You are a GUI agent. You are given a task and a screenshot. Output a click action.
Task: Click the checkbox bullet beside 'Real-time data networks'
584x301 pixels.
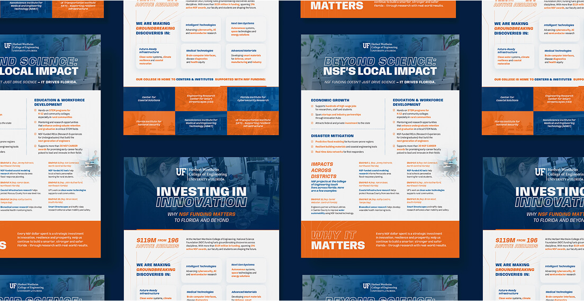[312, 152]
